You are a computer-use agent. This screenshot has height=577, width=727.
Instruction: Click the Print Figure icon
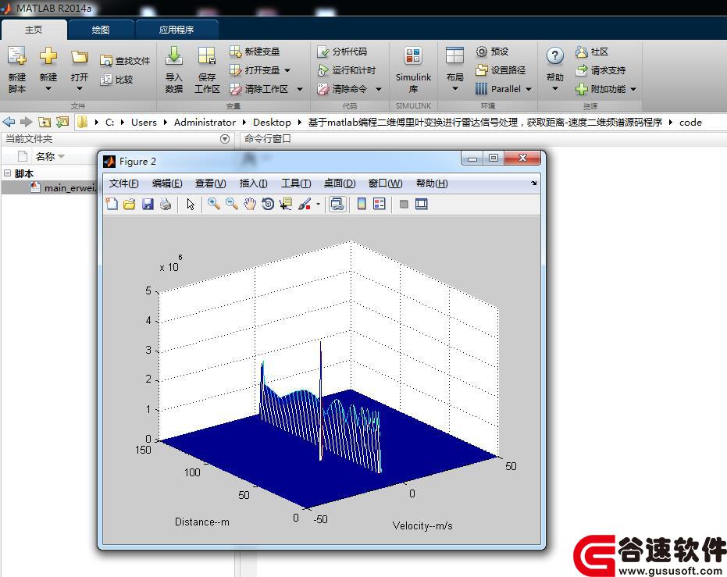coord(166,204)
